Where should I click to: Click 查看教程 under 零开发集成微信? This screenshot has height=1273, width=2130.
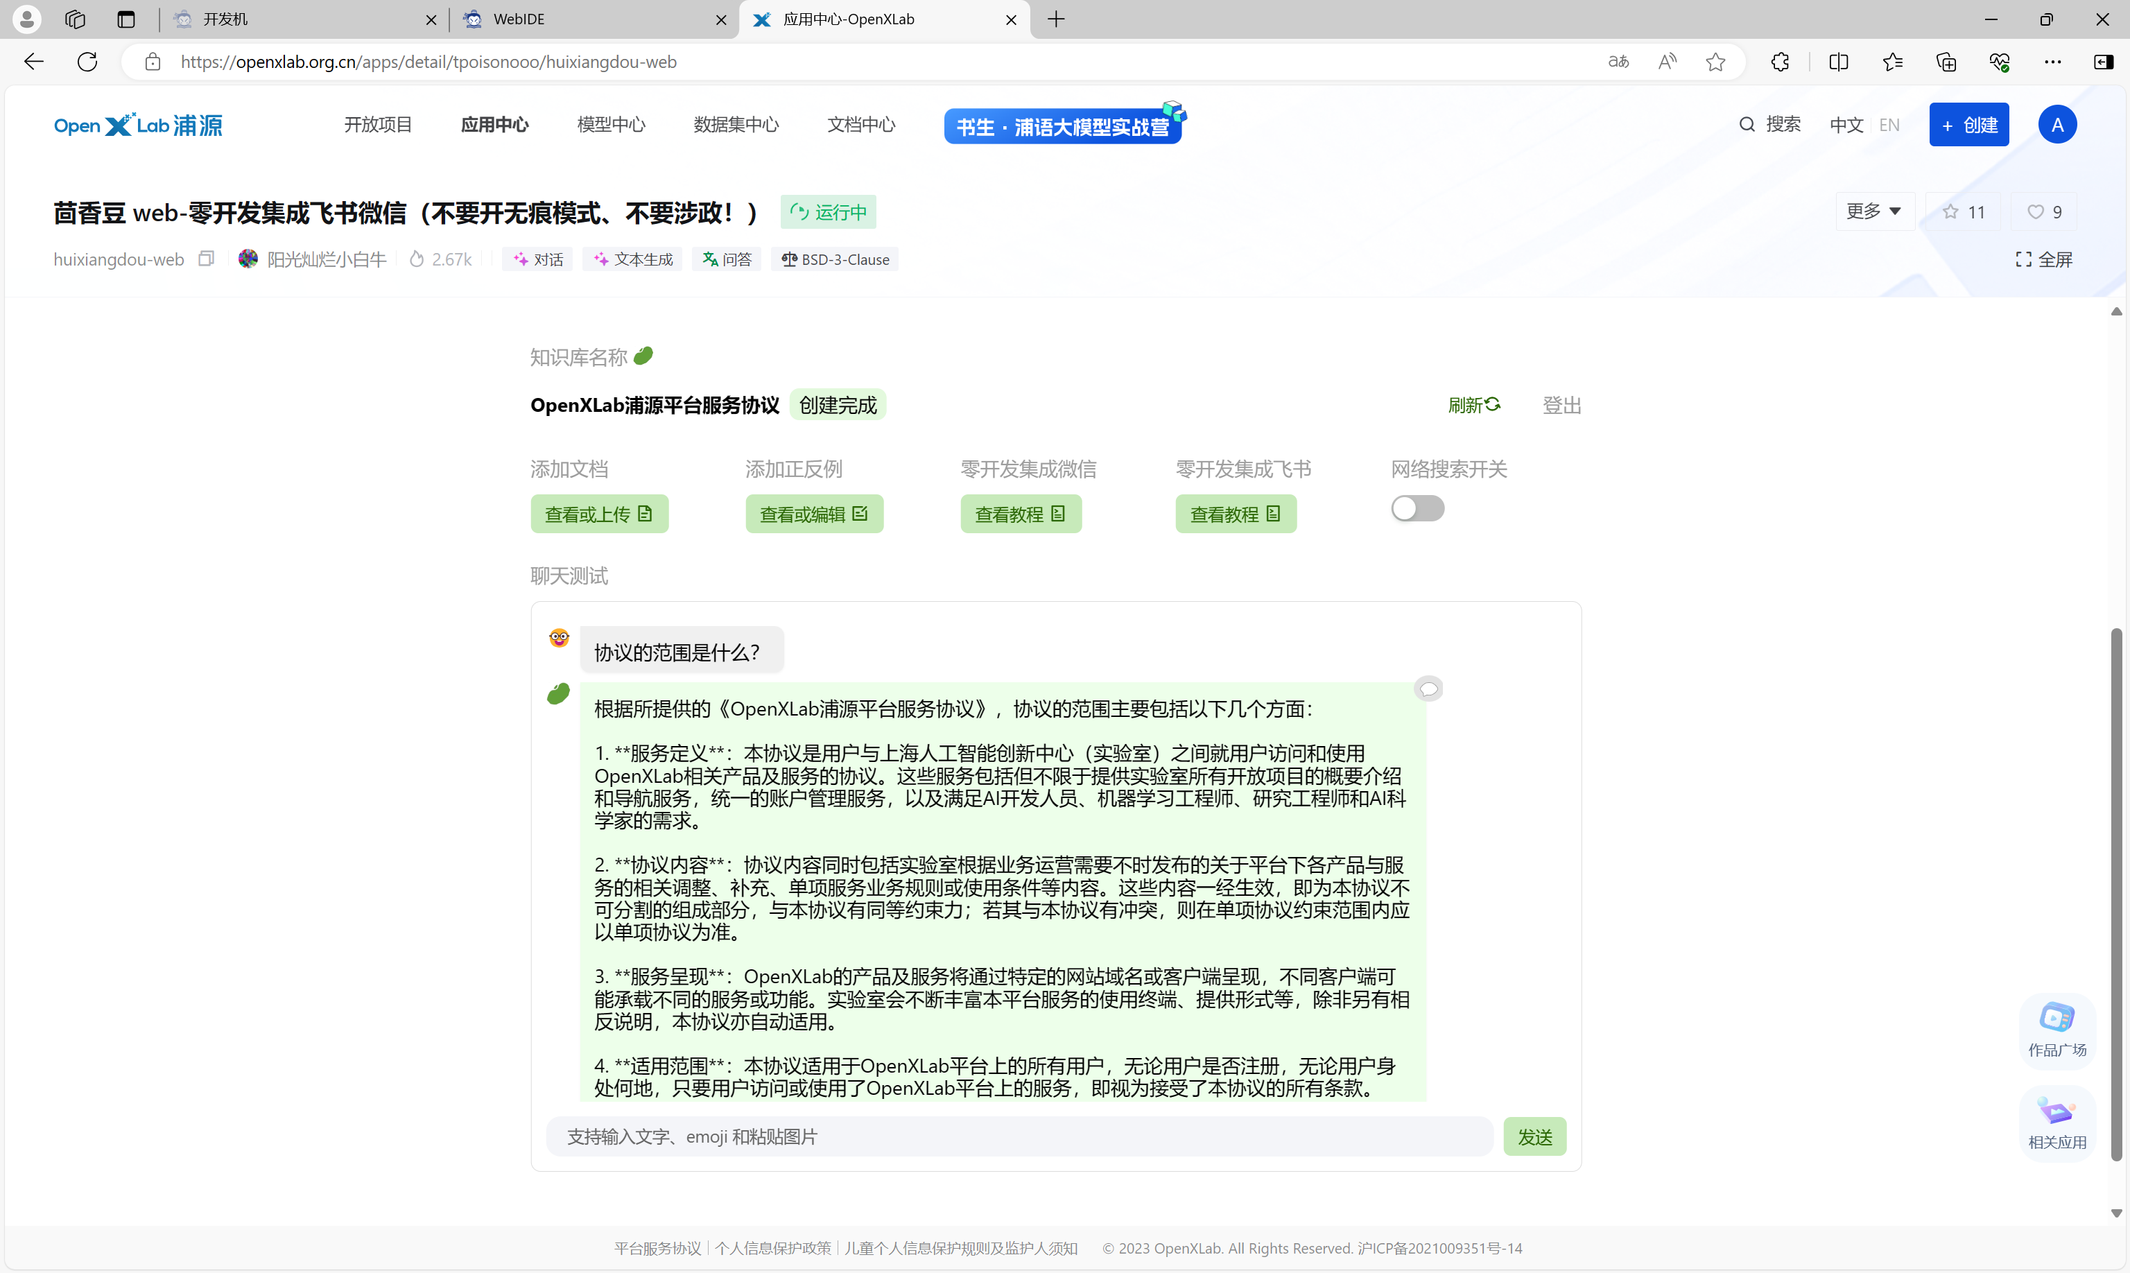1021,514
